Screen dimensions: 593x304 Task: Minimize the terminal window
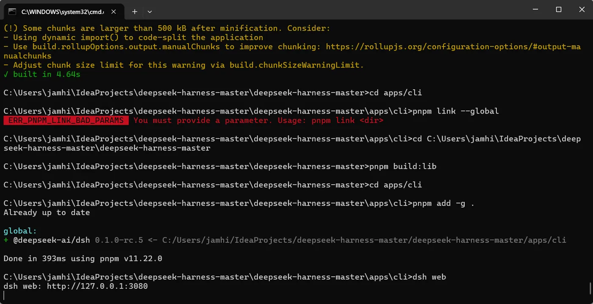(536, 9)
